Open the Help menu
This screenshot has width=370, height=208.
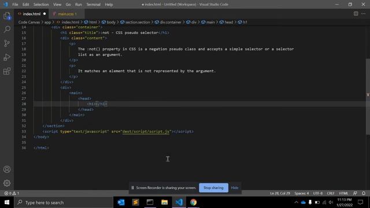(109, 5)
